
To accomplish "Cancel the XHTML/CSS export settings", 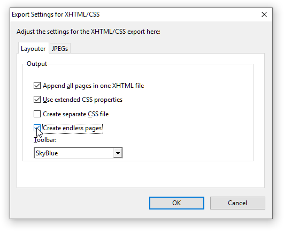I will pyautogui.click(x=237, y=203).
